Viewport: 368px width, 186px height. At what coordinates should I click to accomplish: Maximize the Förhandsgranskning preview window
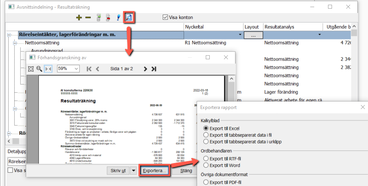[x=208, y=57]
